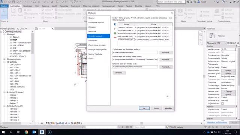Collapse the Pohledy (všechny) tree root

[1, 31]
